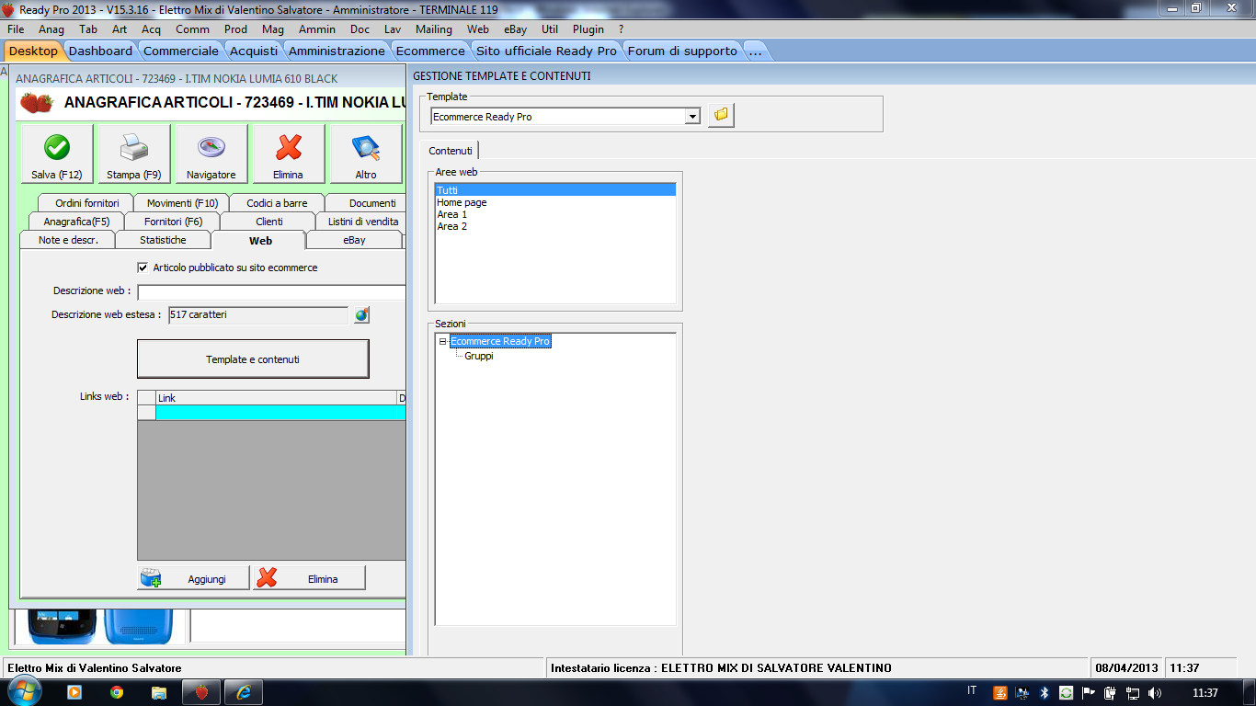1256x706 pixels.
Task: Open the volume control in the system tray
Action: pyautogui.click(x=1155, y=692)
